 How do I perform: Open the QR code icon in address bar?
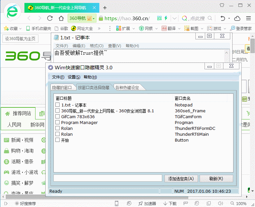pos(159,18)
